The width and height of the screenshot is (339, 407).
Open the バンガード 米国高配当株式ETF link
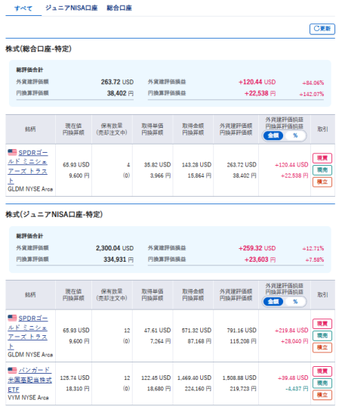(x=29, y=380)
